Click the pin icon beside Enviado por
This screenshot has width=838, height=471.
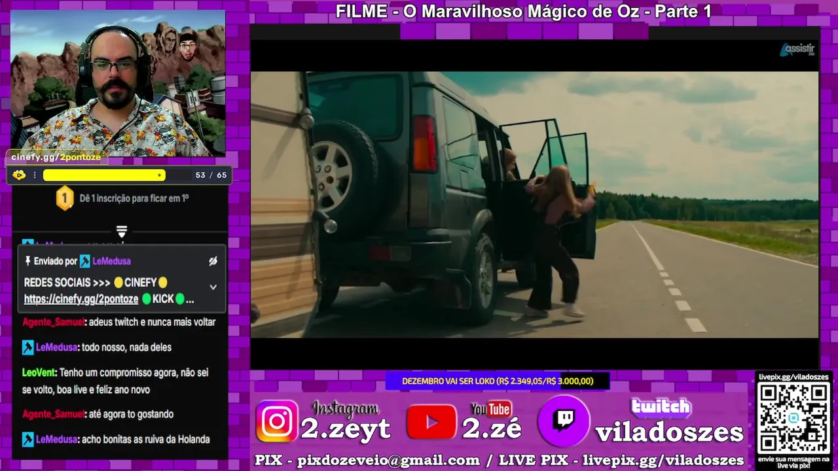click(x=27, y=261)
